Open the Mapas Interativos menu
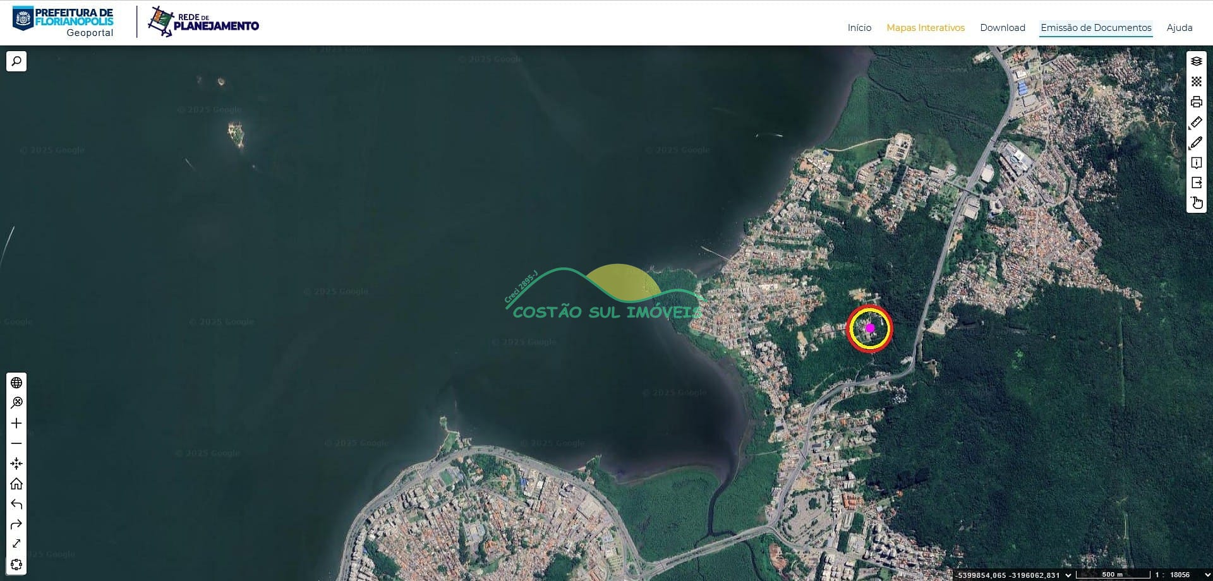 (925, 28)
